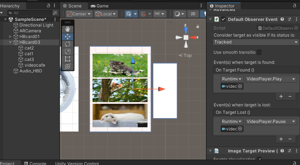Open the Unity Version Control tab

(x=77, y=163)
